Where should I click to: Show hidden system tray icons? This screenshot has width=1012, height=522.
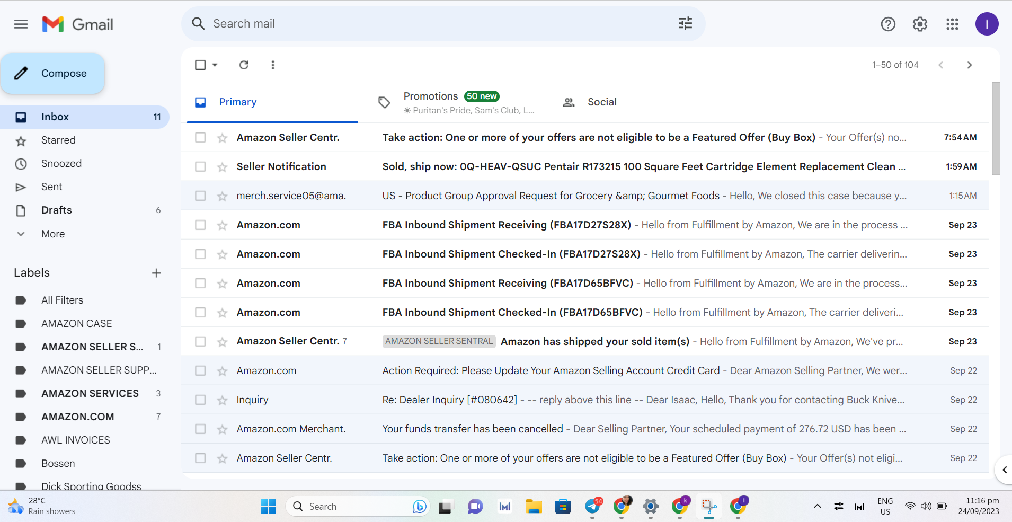(x=818, y=506)
